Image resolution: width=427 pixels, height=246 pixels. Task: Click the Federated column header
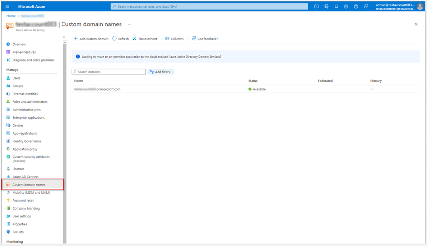325,81
